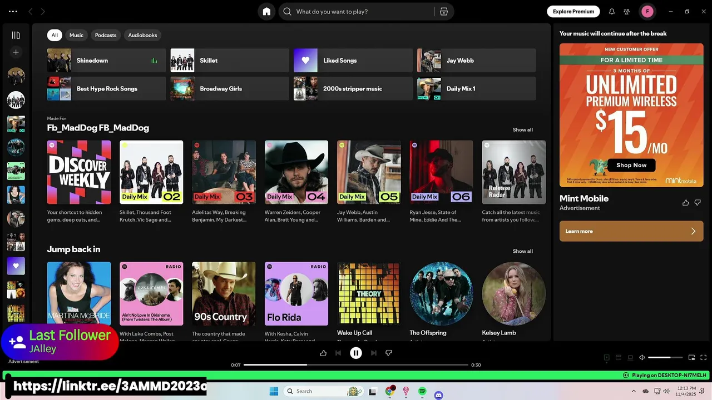
Task: Open Daily Mix 03 cover
Action: click(x=224, y=172)
